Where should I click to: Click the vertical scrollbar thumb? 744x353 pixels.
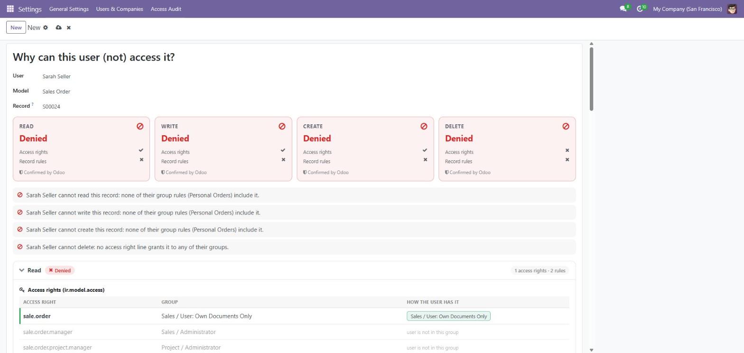click(x=591, y=79)
